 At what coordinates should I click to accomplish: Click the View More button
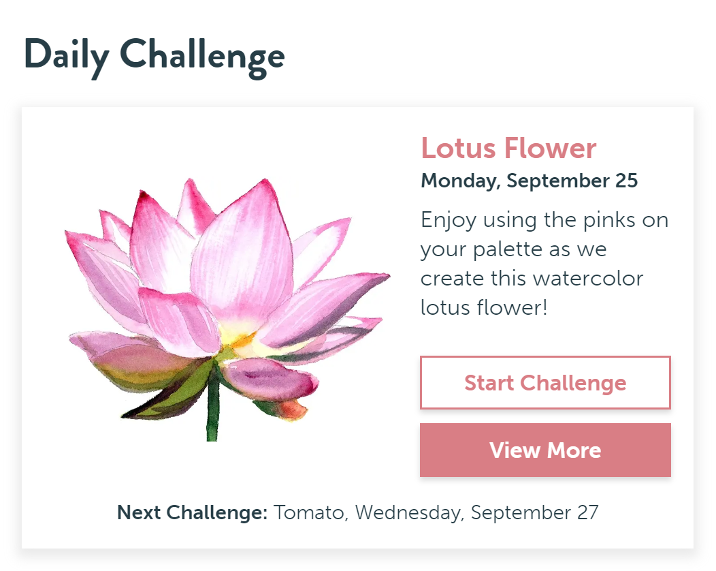(x=545, y=450)
